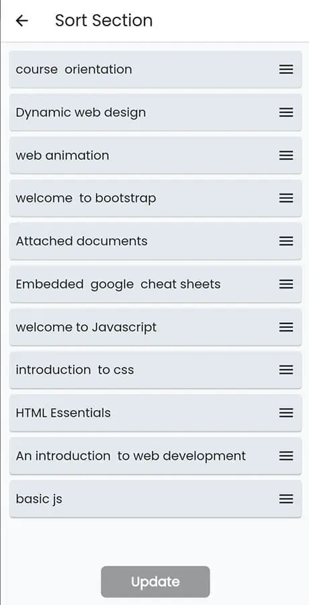Tap drag handle for welcome to bootstrap
The image size is (309, 605).
pyautogui.click(x=286, y=198)
